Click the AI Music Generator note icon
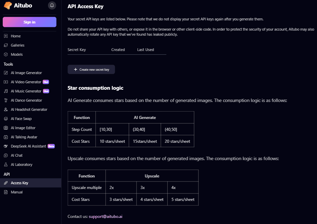 (6, 91)
